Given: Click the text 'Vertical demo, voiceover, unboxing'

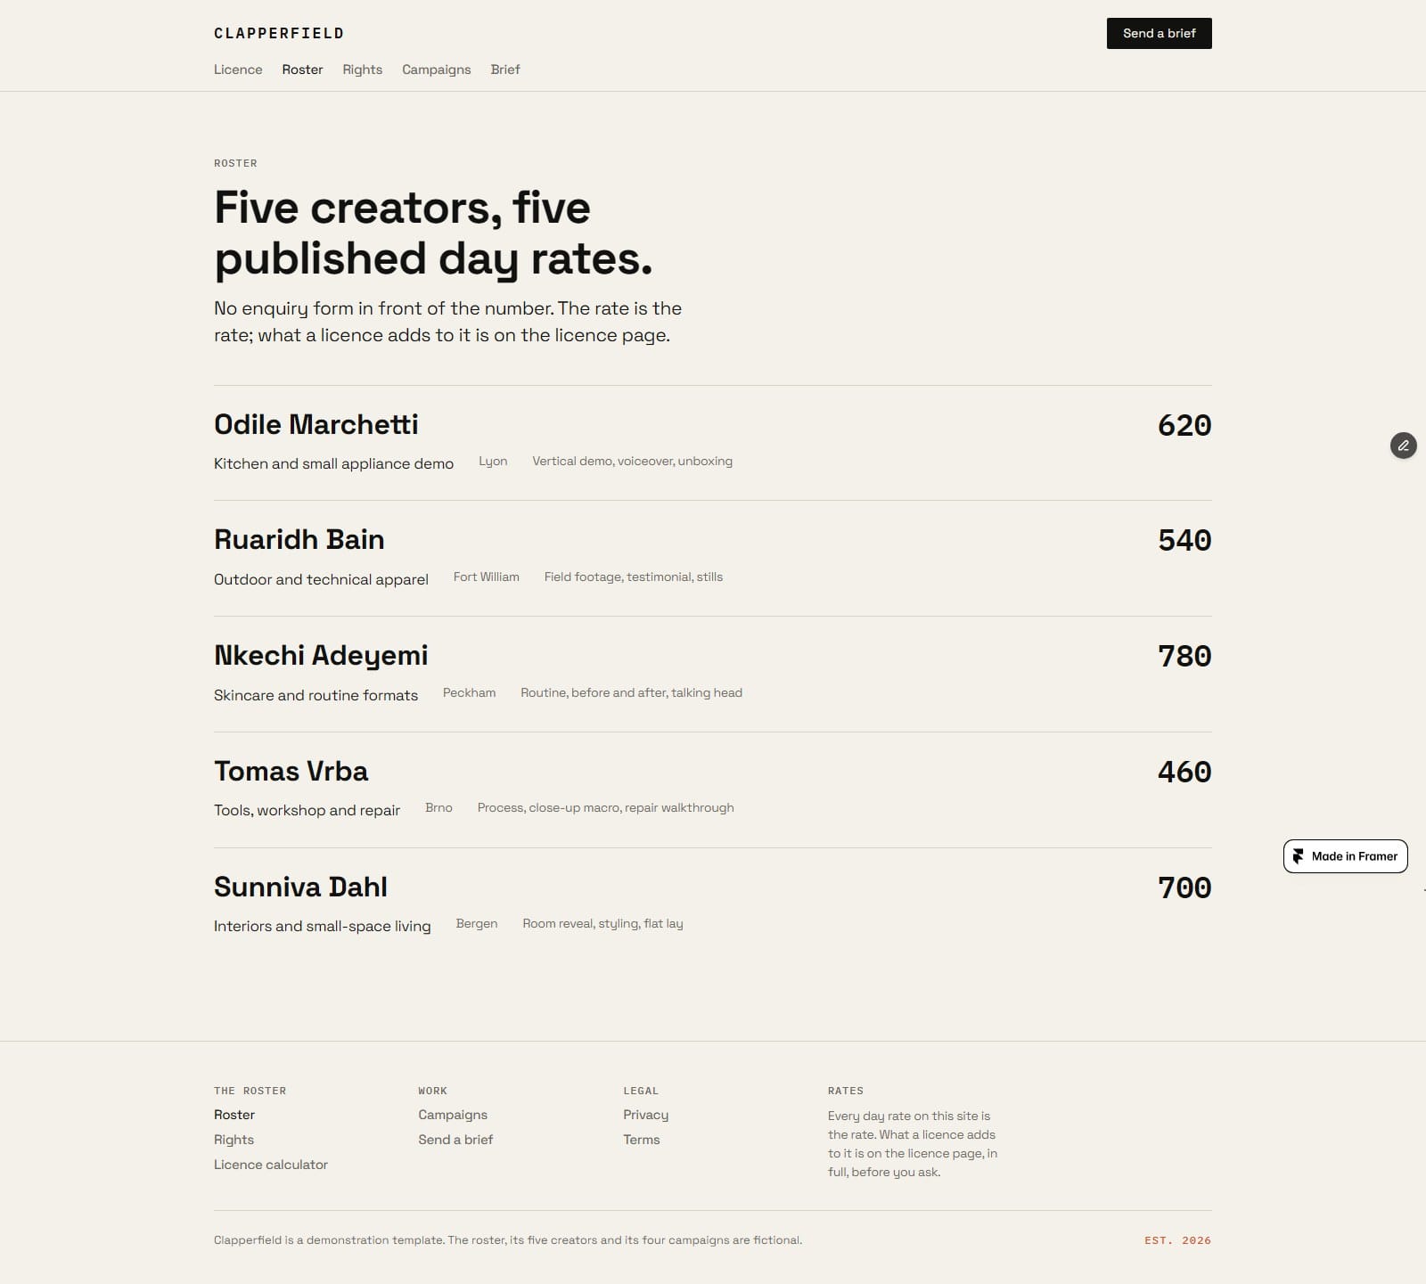Looking at the screenshot, I should click(x=633, y=461).
